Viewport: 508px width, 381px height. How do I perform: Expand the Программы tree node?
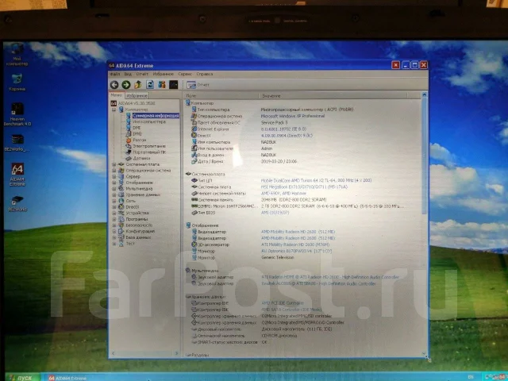point(114,219)
